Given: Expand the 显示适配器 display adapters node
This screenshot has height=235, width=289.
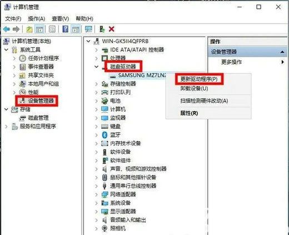Looking at the screenshot, I should coord(96,212).
